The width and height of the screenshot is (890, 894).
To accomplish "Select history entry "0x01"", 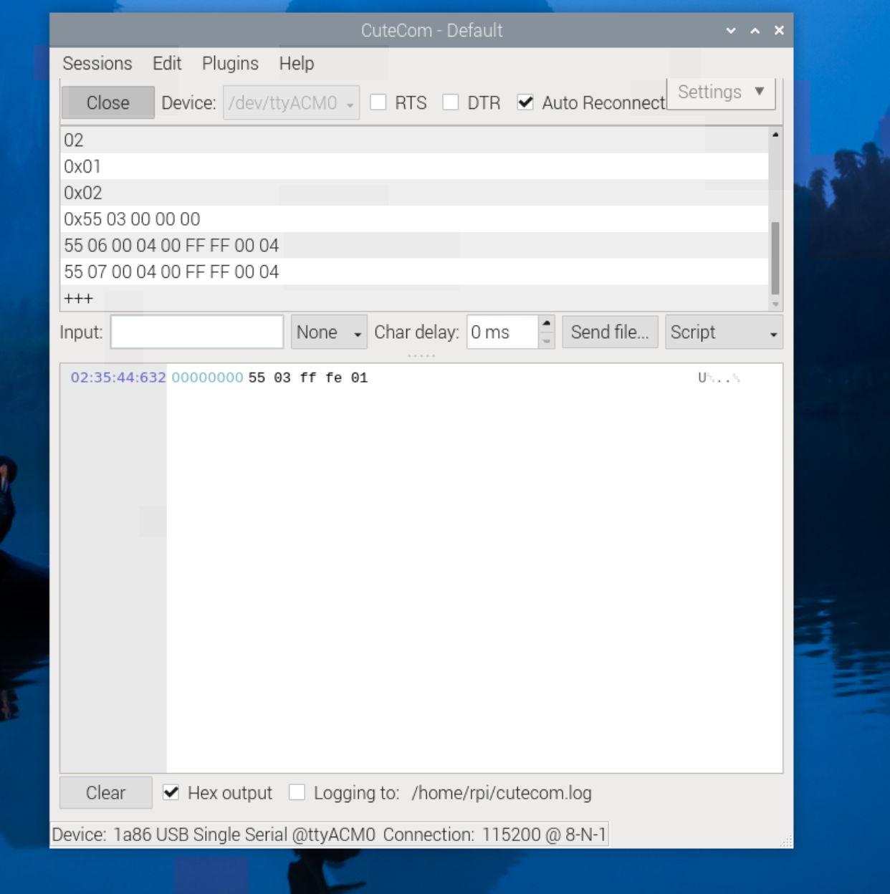I will pyautogui.click(x=415, y=167).
